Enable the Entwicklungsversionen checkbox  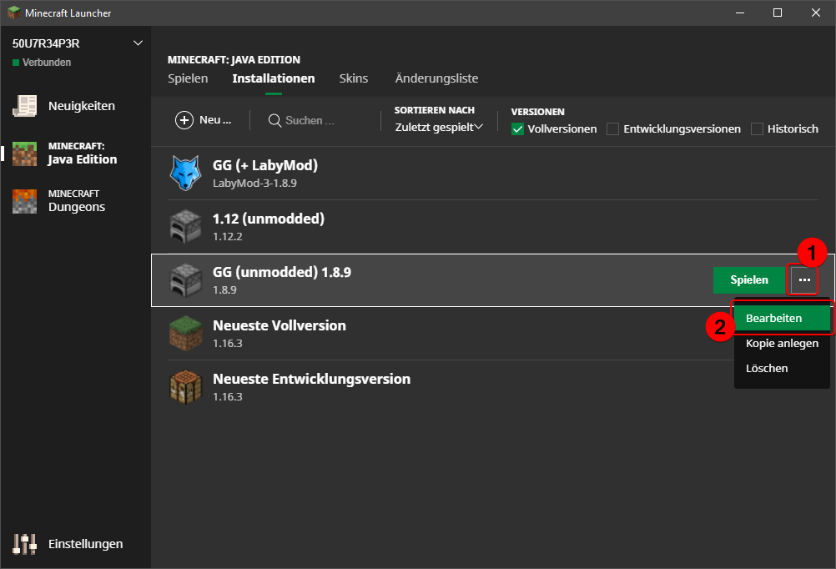click(x=612, y=129)
